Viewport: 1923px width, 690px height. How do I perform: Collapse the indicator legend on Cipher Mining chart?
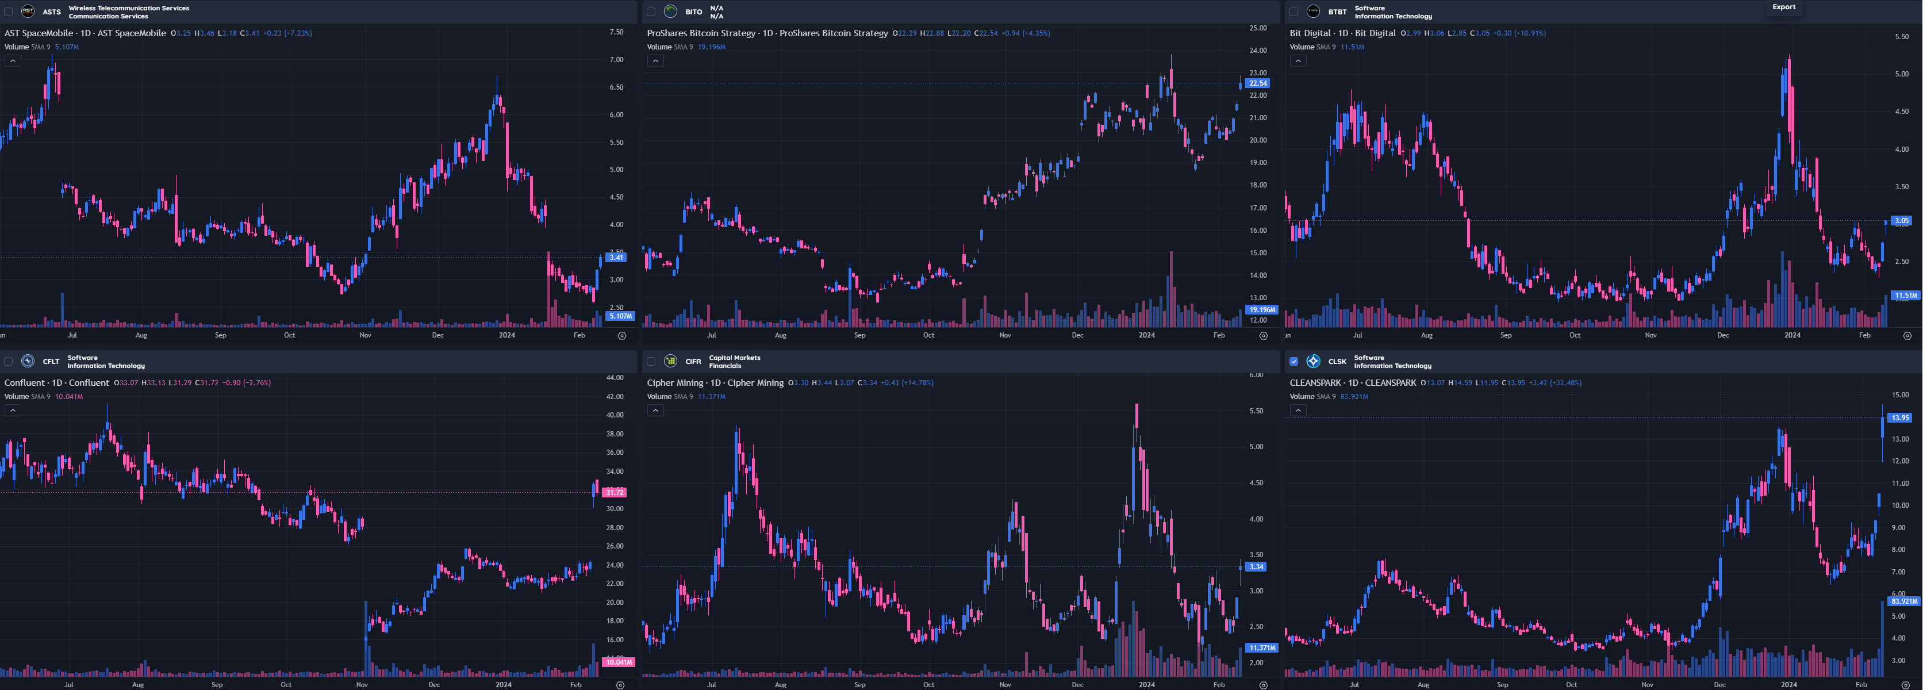(655, 410)
